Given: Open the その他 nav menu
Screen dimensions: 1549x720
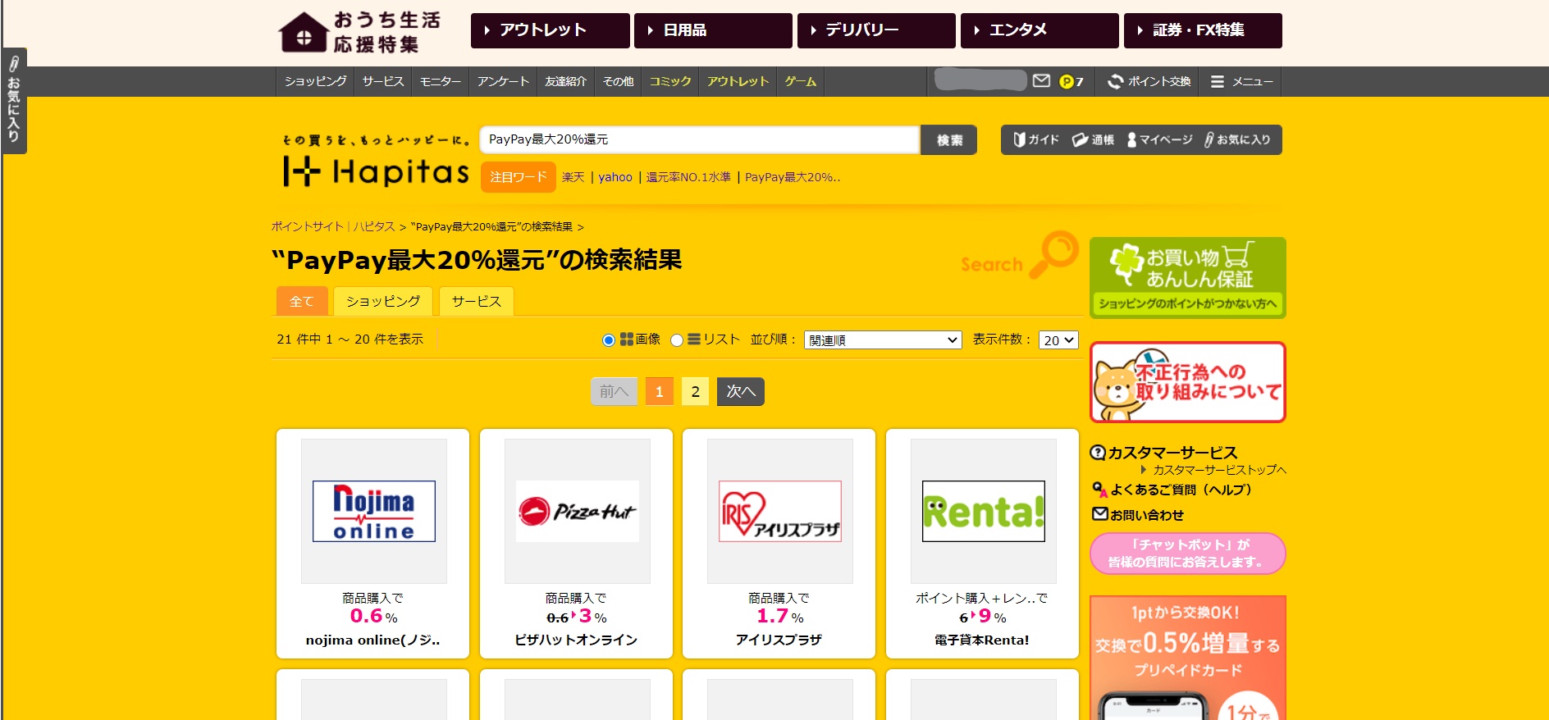Looking at the screenshot, I should [x=619, y=81].
